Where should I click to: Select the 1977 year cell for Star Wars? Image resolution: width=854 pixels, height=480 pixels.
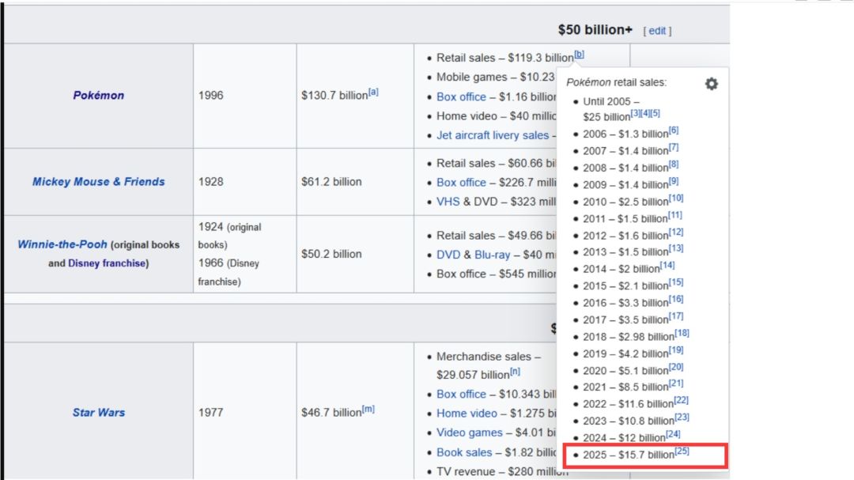(244, 413)
